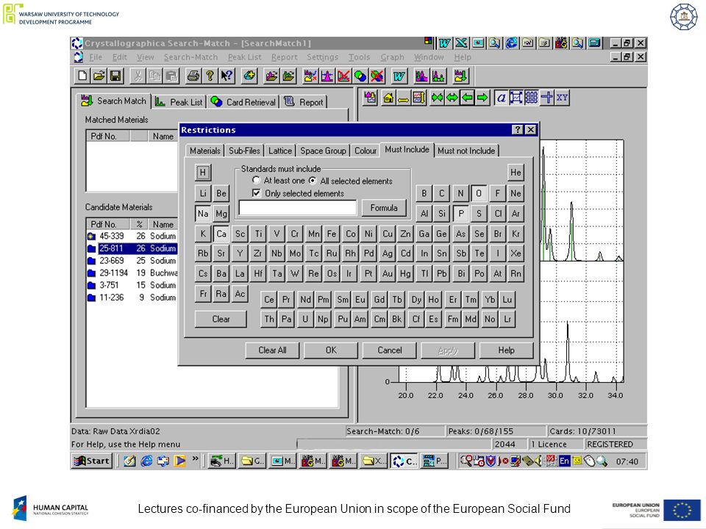
Task: Click the Print toolbar icon
Action: pyautogui.click(x=193, y=76)
